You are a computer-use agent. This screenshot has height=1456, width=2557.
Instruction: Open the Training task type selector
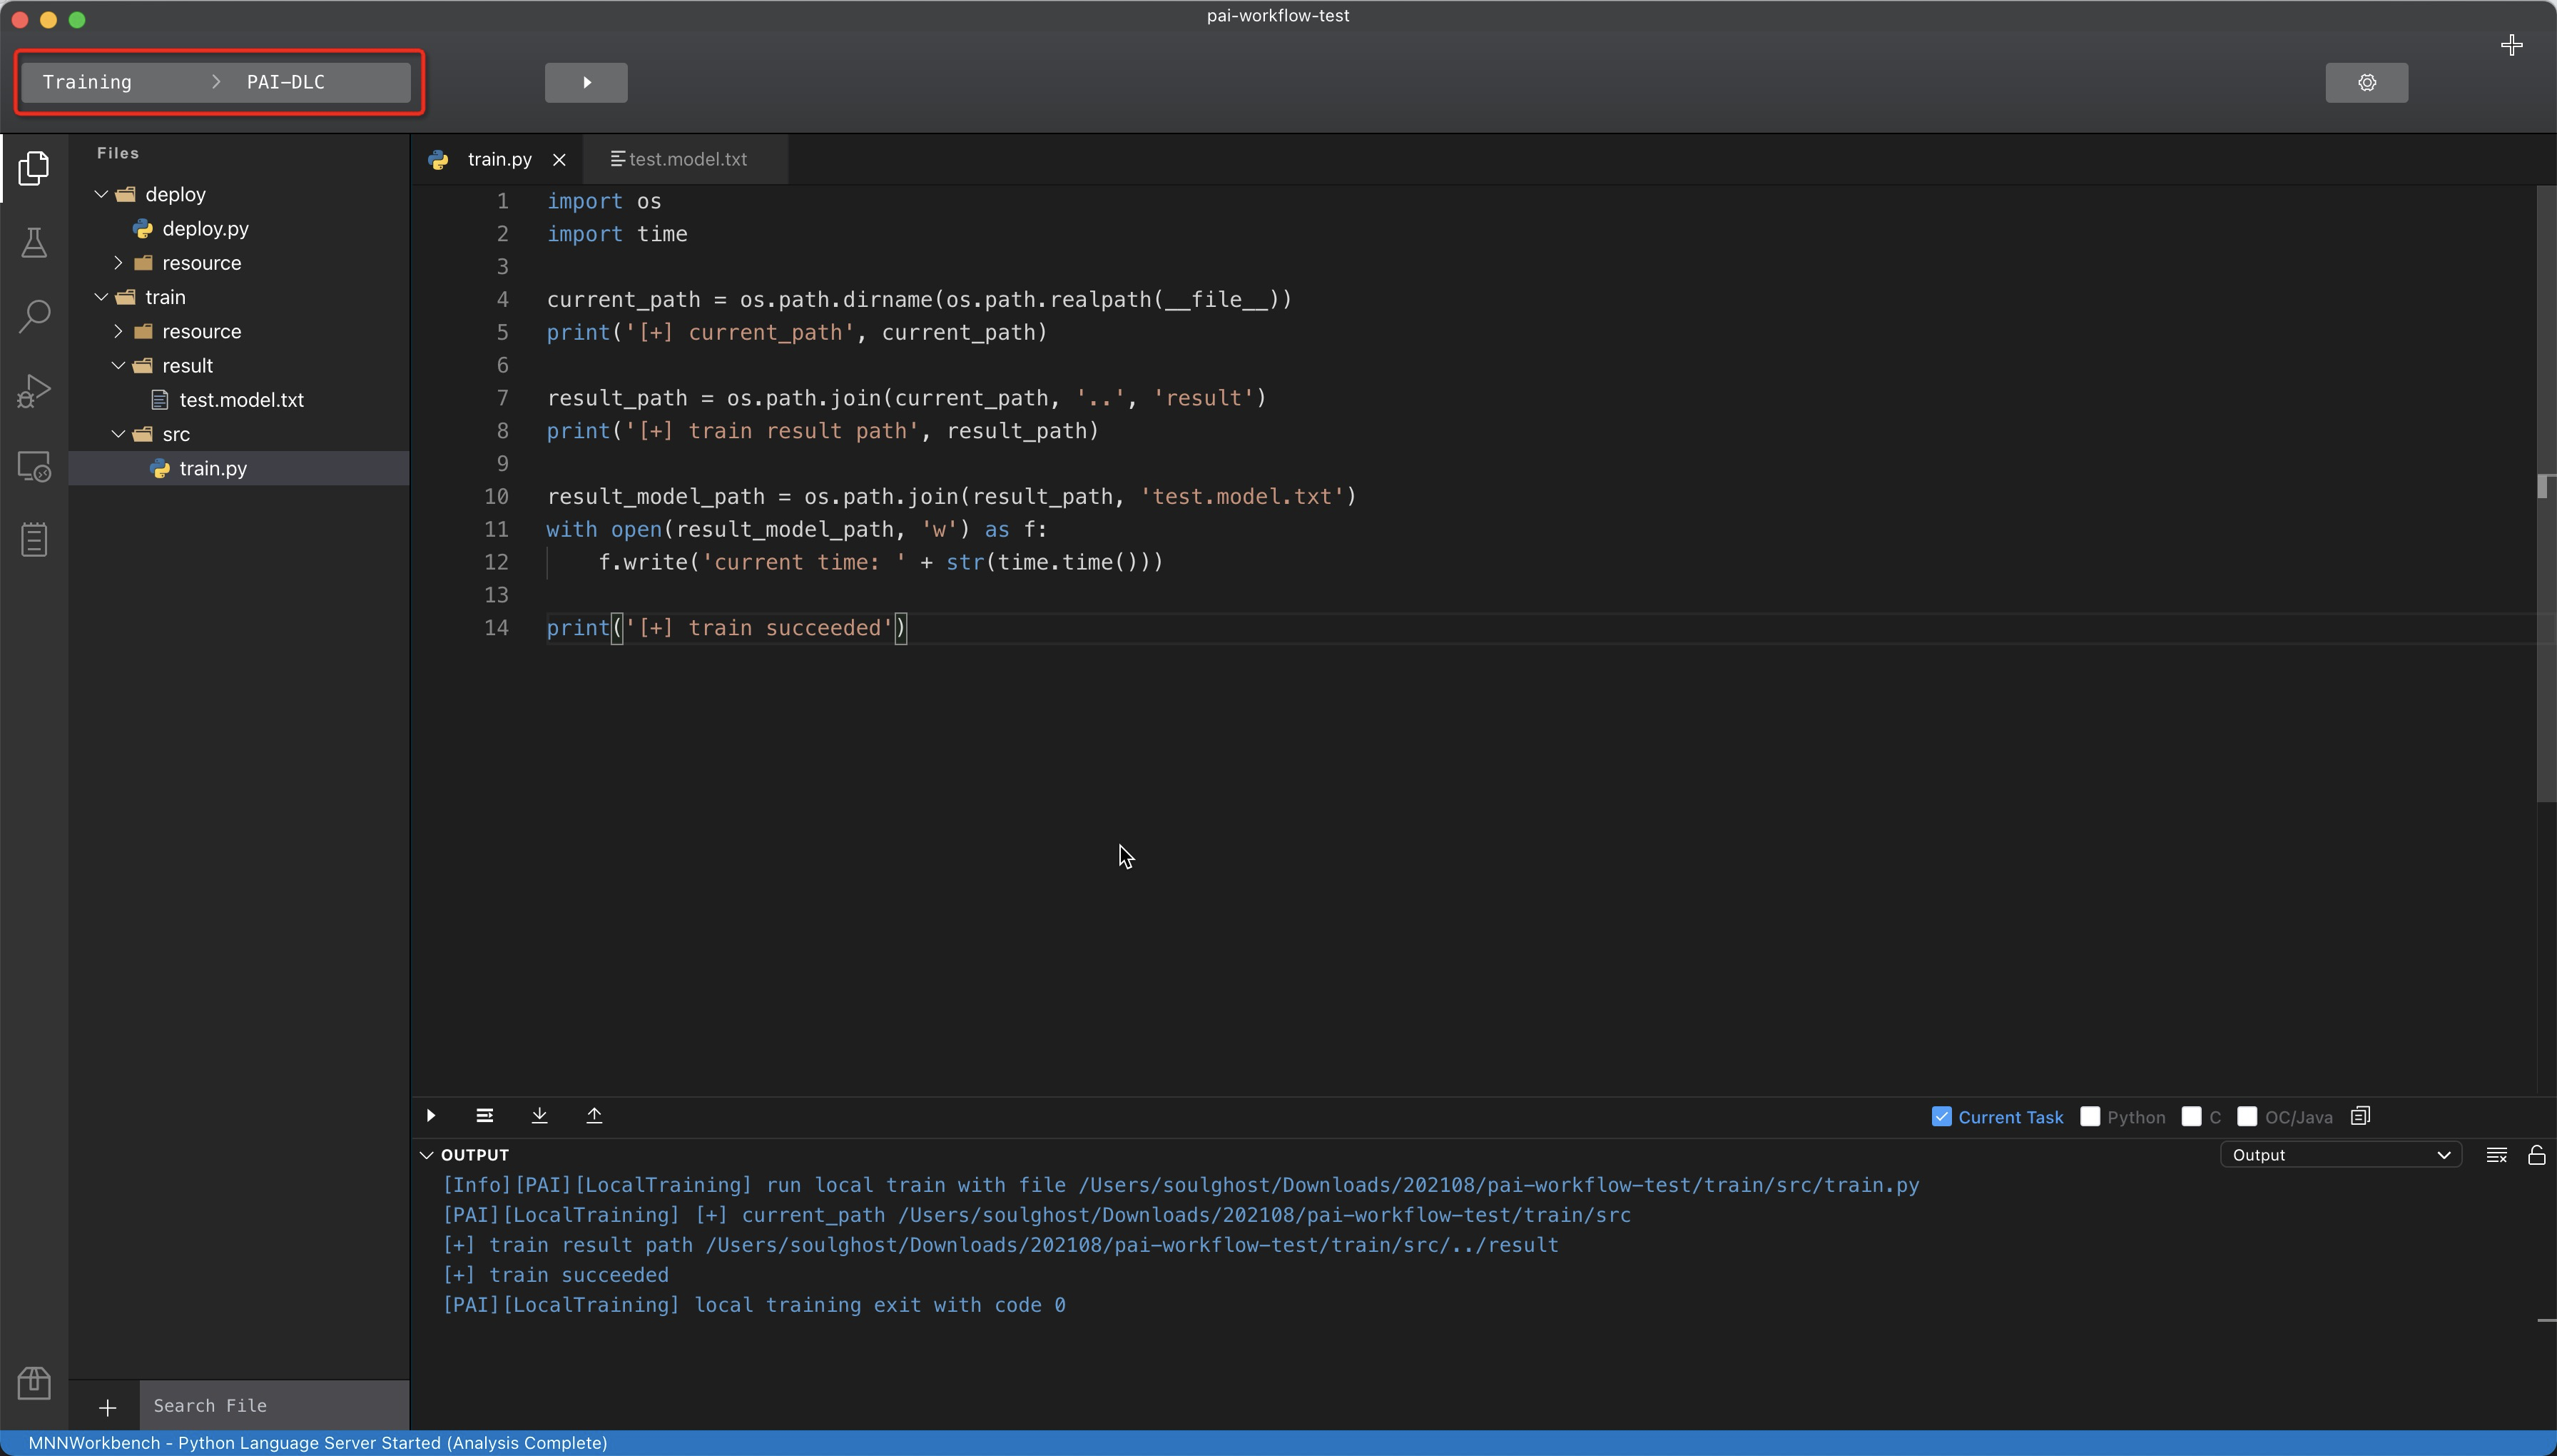(87, 83)
